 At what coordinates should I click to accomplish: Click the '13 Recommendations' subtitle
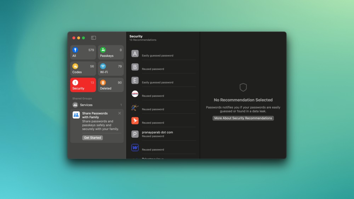coord(143,40)
